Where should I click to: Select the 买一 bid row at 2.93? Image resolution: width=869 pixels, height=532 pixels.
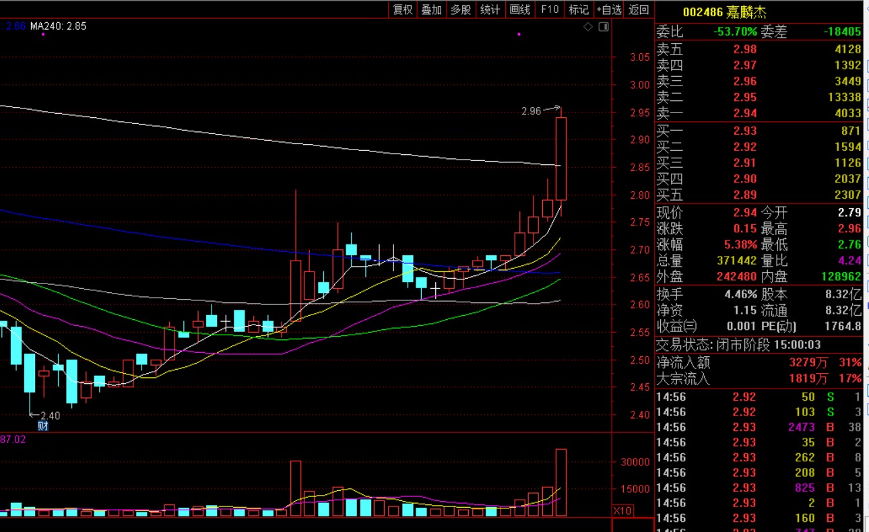tap(759, 131)
